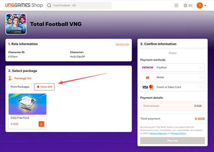Screen dimensions: 214x152
Task: Choose Credit or Debit Card radio button
Action: coord(201,87)
